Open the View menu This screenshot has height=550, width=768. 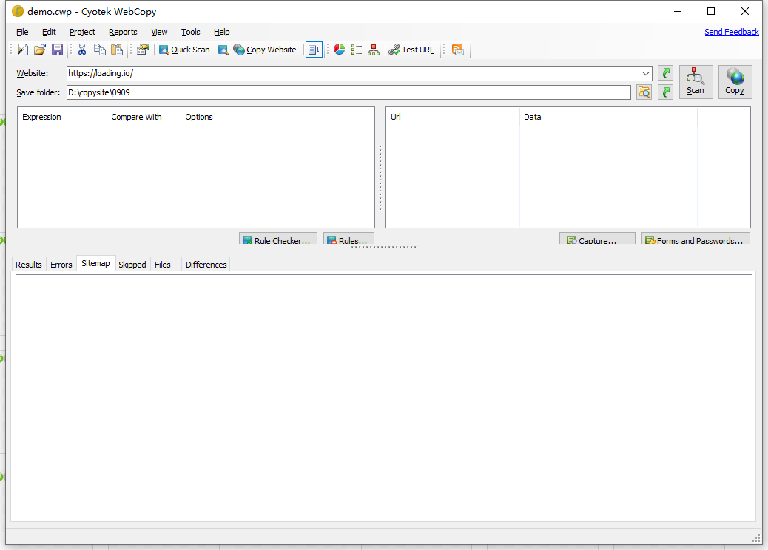pyautogui.click(x=159, y=32)
